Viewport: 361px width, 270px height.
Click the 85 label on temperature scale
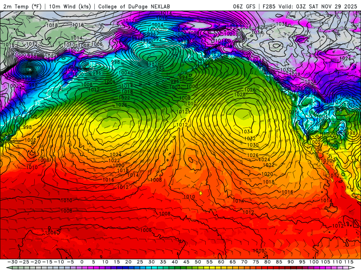[279, 262]
